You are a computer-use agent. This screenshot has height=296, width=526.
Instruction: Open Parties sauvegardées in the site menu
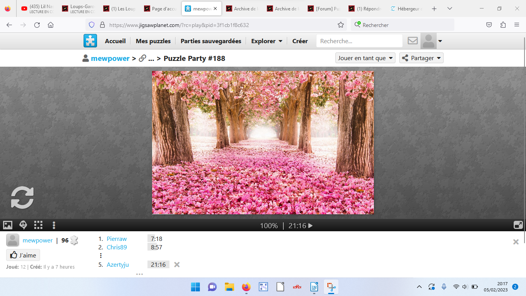click(211, 41)
